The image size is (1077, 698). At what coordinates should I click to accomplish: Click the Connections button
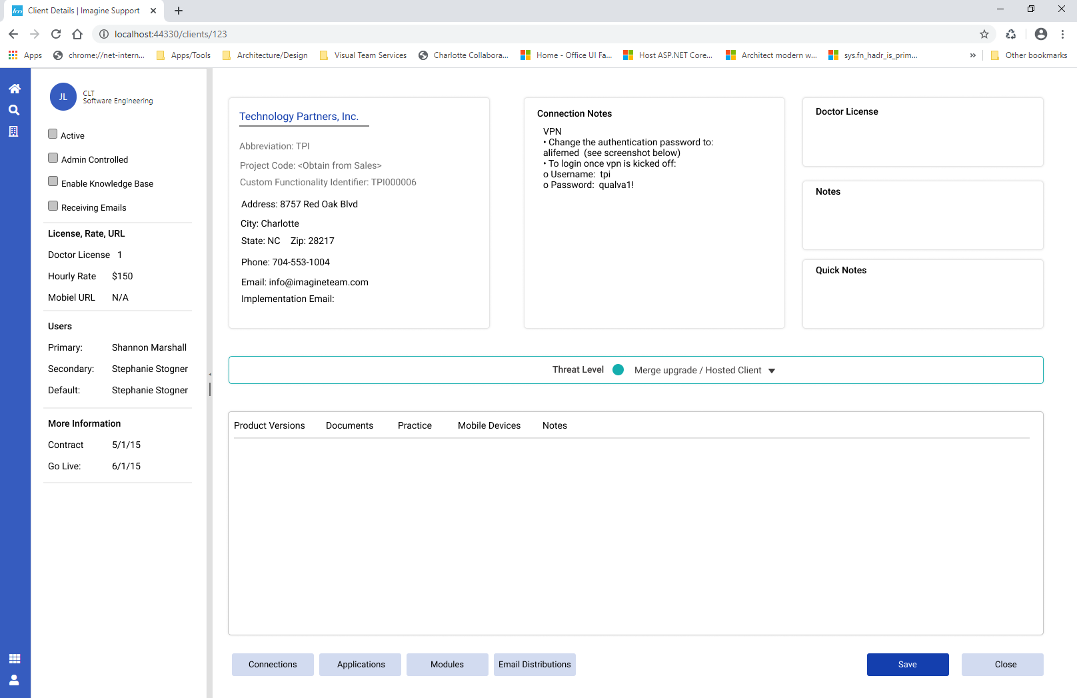273,665
